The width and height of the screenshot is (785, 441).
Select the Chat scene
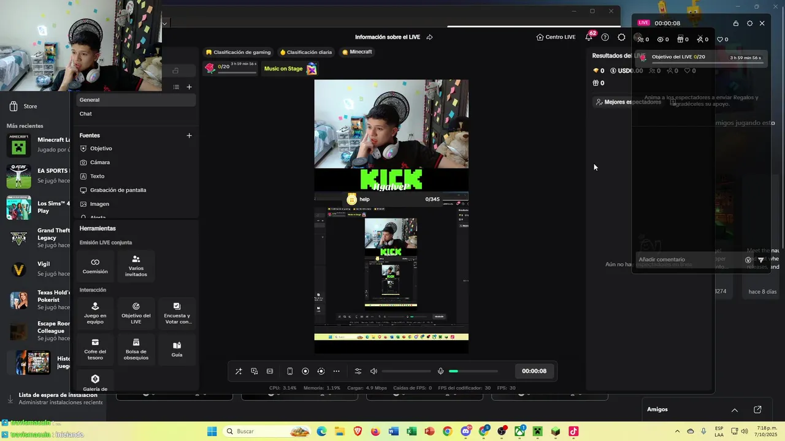click(136, 114)
